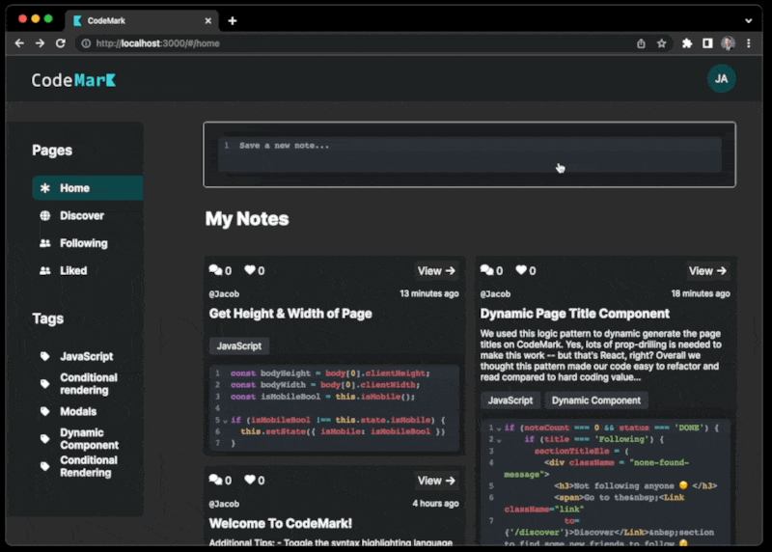The height and width of the screenshot is (552, 772).
Task: Click @Jacob on the 18 minutes ago note
Action: (x=495, y=294)
